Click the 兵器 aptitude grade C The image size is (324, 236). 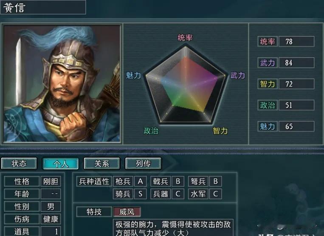click(x=178, y=194)
